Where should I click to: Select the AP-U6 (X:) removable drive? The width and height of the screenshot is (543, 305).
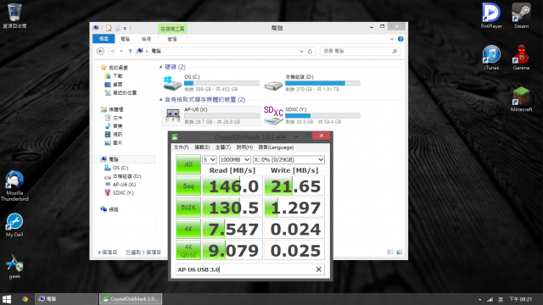(211, 115)
